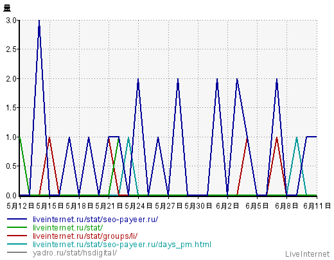Click the blue peak at value 3.0
Image resolution: width=334 pixels, height=260 pixels.
pyautogui.click(x=39, y=21)
